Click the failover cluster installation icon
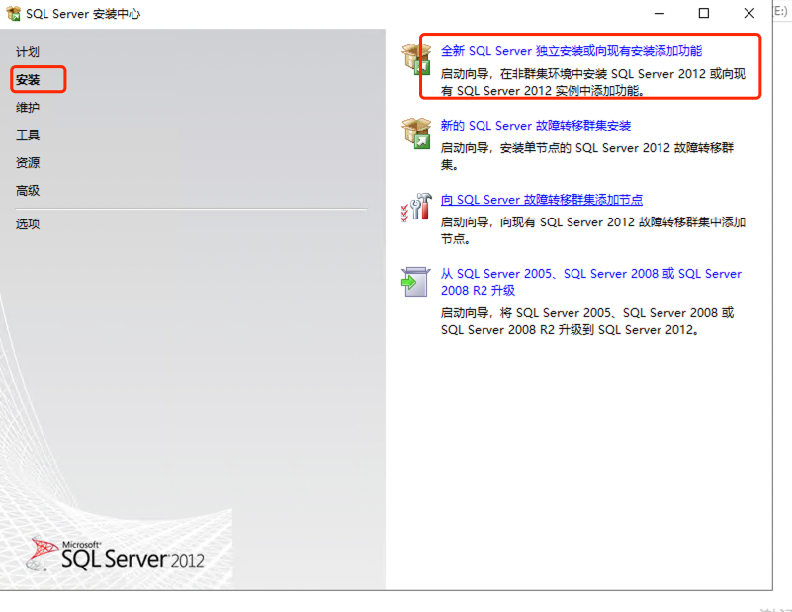Viewport: 792px width, 612px height. pyautogui.click(x=415, y=132)
